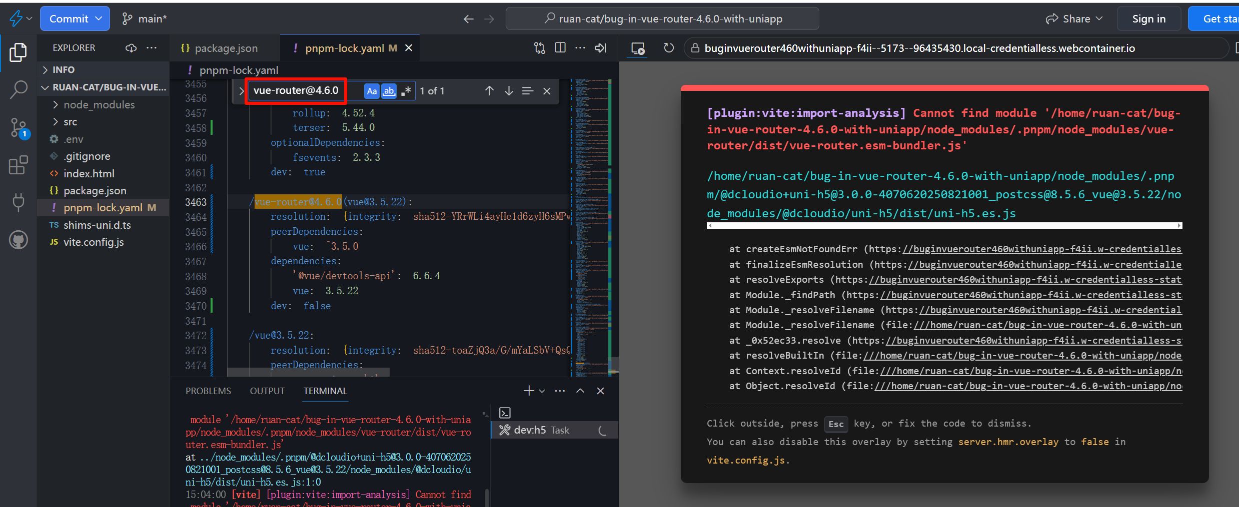The height and width of the screenshot is (507, 1239).
Task: Toggle Match Whole Word option
Action: pos(389,91)
